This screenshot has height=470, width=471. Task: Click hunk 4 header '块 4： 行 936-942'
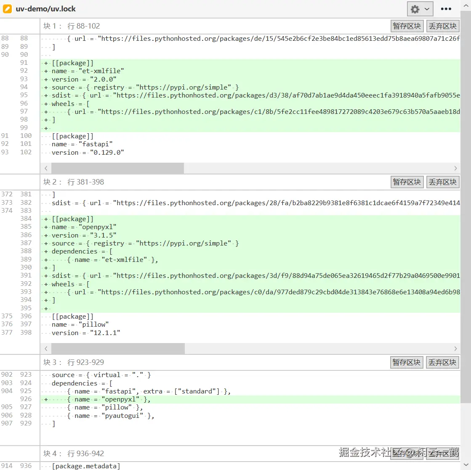[x=74, y=454]
